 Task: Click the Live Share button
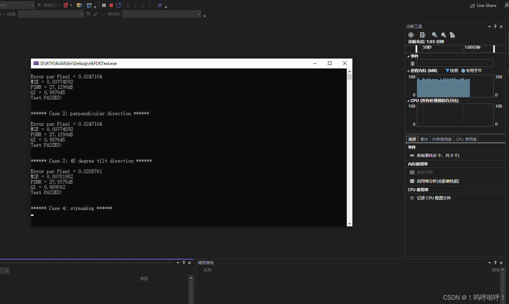click(x=483, y=6)
